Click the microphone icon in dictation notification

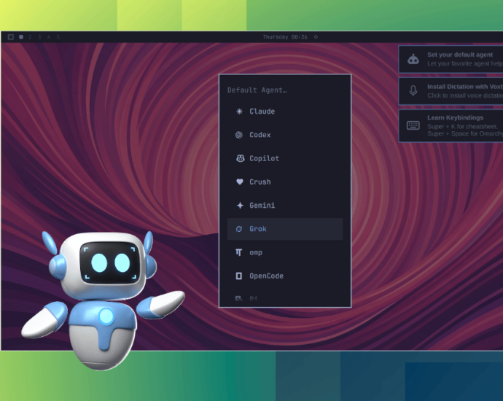coord(413,91)
